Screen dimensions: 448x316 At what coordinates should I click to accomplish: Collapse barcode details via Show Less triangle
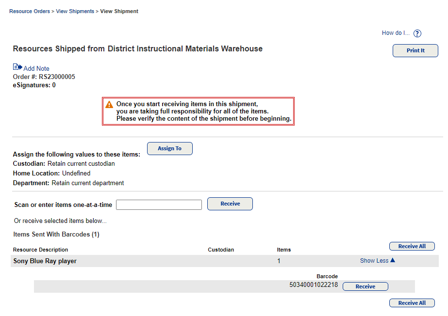(391, 260)
